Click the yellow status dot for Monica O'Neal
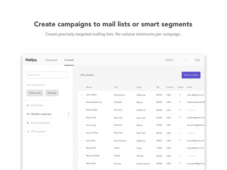The image size is (227, 170). coord(180,156)
